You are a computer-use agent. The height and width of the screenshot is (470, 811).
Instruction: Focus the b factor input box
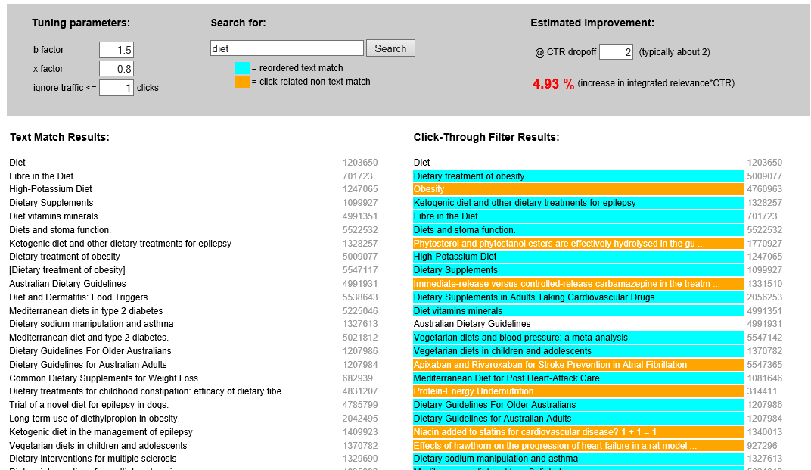[x=117, y=50]
